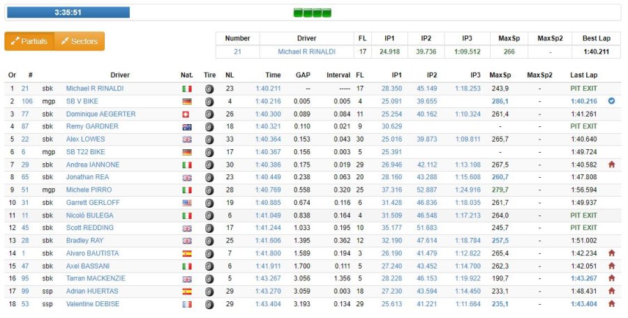Open driver Alex LOWES link

click(85, 139)
